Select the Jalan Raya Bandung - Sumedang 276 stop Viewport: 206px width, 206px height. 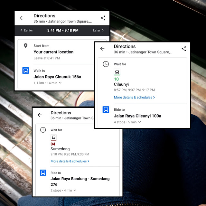pyautogui.click(x=80, y=182)
